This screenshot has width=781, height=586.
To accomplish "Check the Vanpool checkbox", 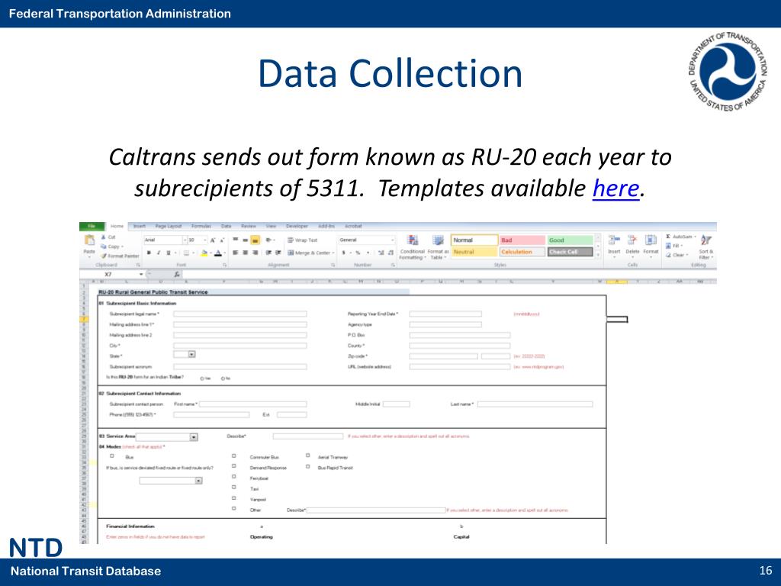I will 233,498.
